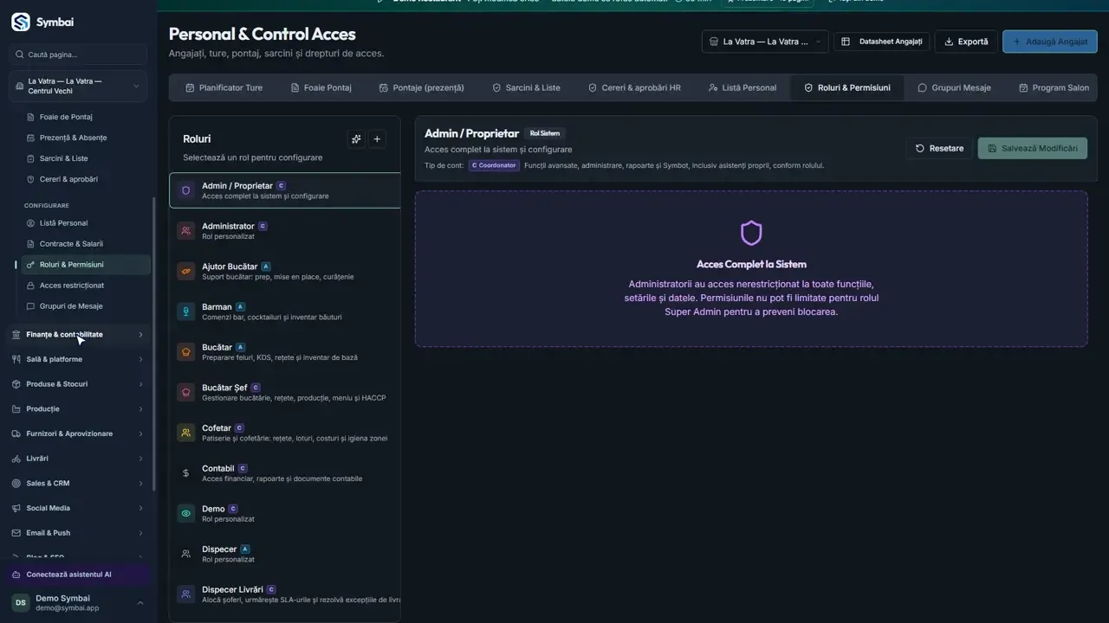This screenshot has height=623, width=1109.
Task: Click the Exportă button
Action: point(966,42)
